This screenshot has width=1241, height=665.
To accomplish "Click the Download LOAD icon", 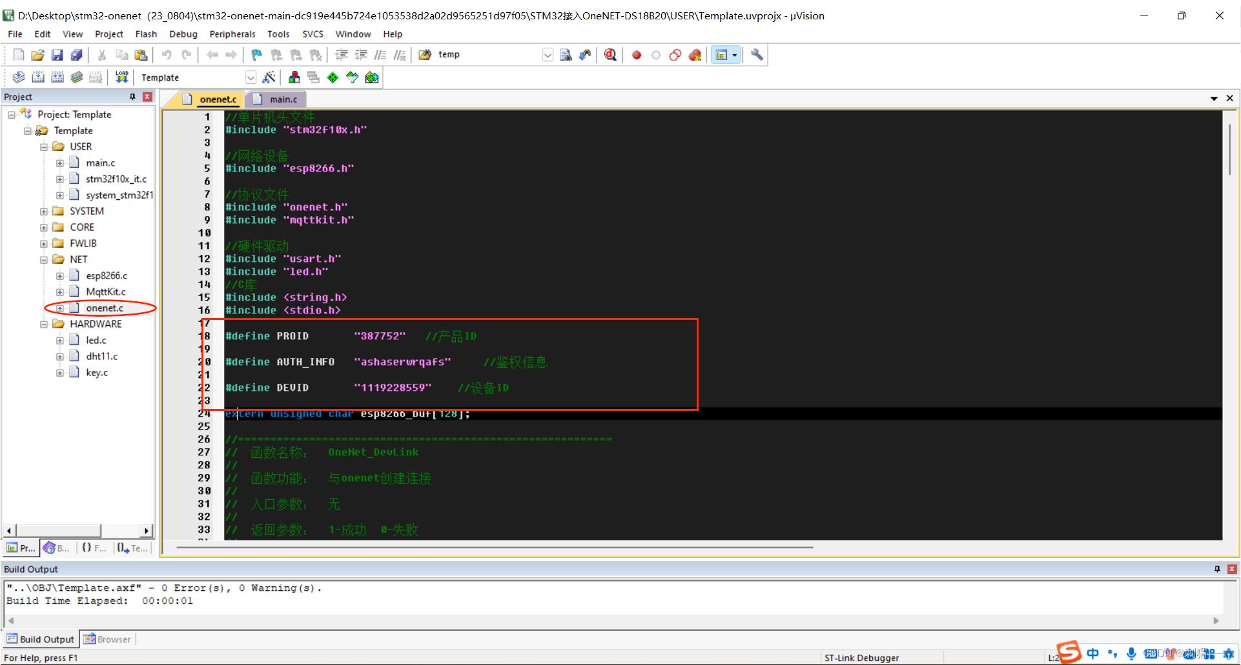I will (x=121, y=77).
